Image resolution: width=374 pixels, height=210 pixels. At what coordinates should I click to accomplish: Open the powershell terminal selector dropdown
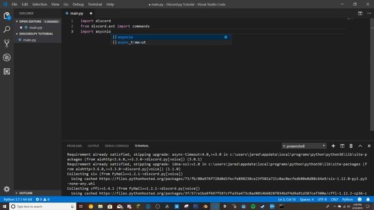click(x=304, y=146)
